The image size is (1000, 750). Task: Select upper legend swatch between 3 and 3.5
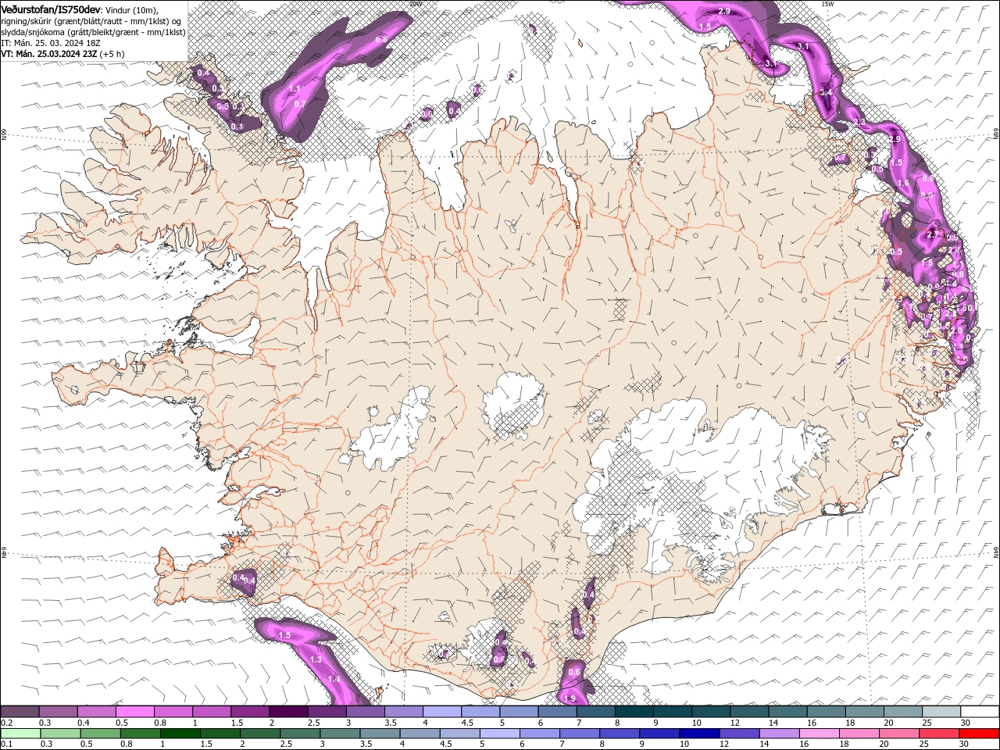(365, 712)
